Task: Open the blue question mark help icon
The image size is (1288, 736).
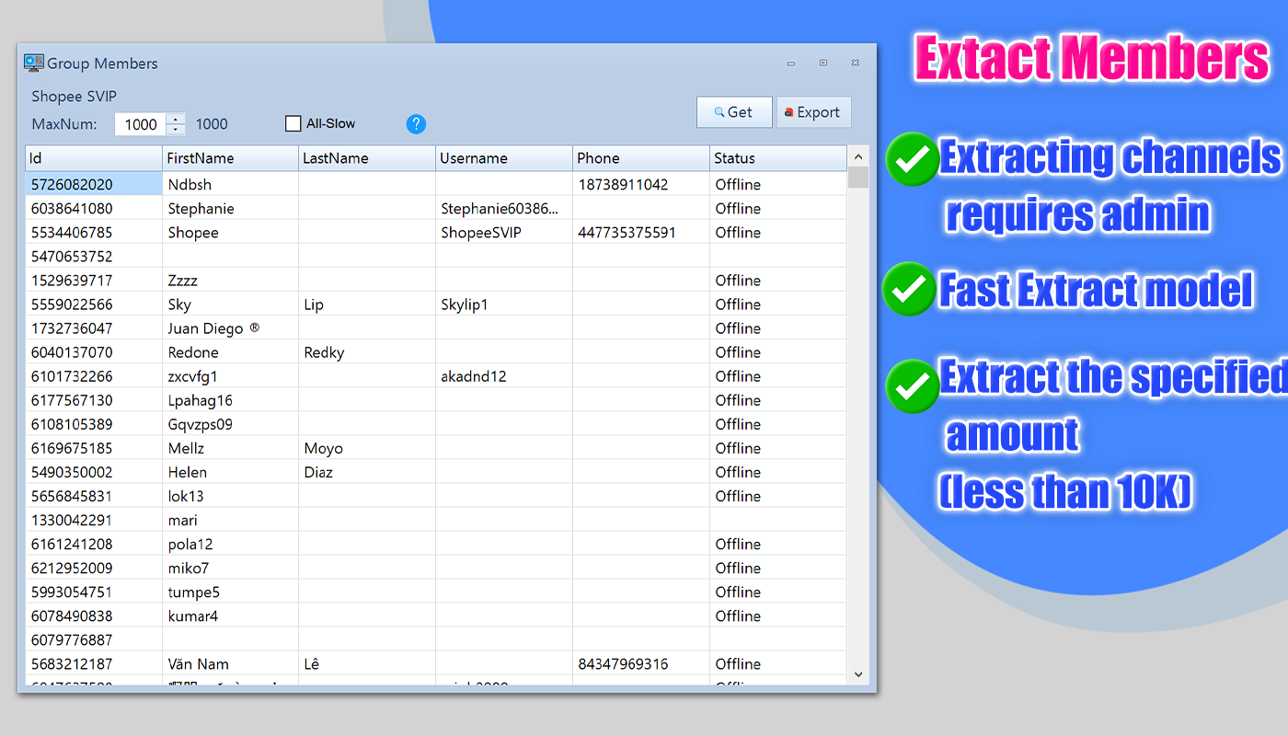Action: (416, 123)
